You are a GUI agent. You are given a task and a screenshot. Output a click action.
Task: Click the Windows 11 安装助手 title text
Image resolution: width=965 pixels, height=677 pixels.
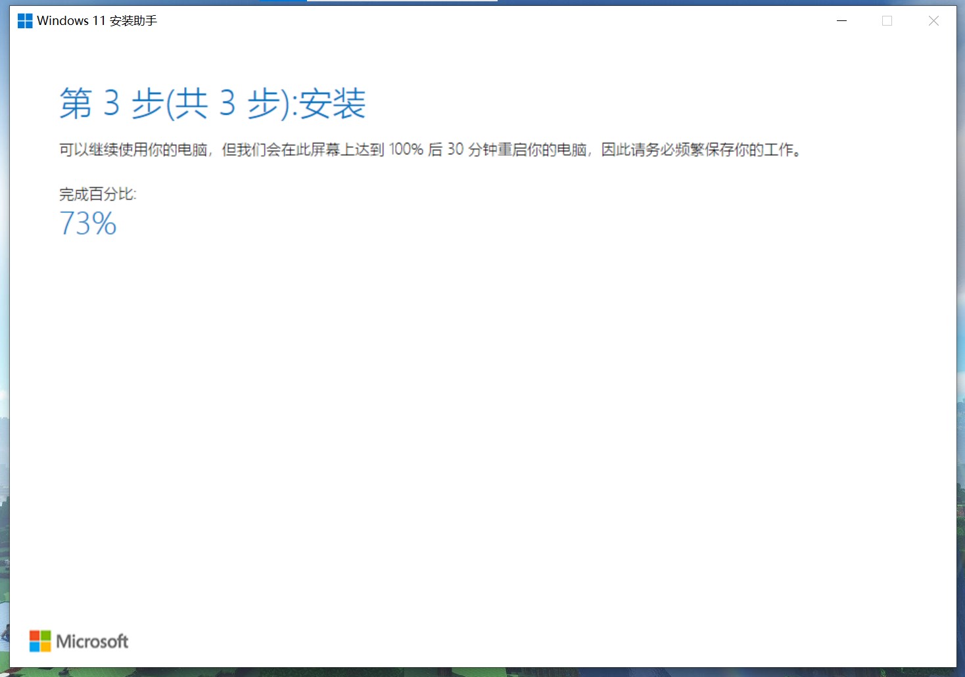[x=97, y=21]
